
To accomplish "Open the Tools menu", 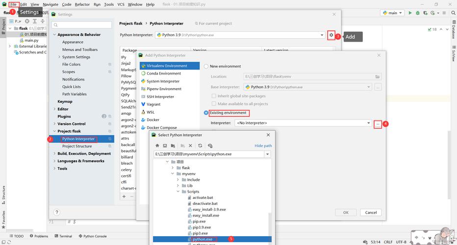I will [x=109, y=4].
